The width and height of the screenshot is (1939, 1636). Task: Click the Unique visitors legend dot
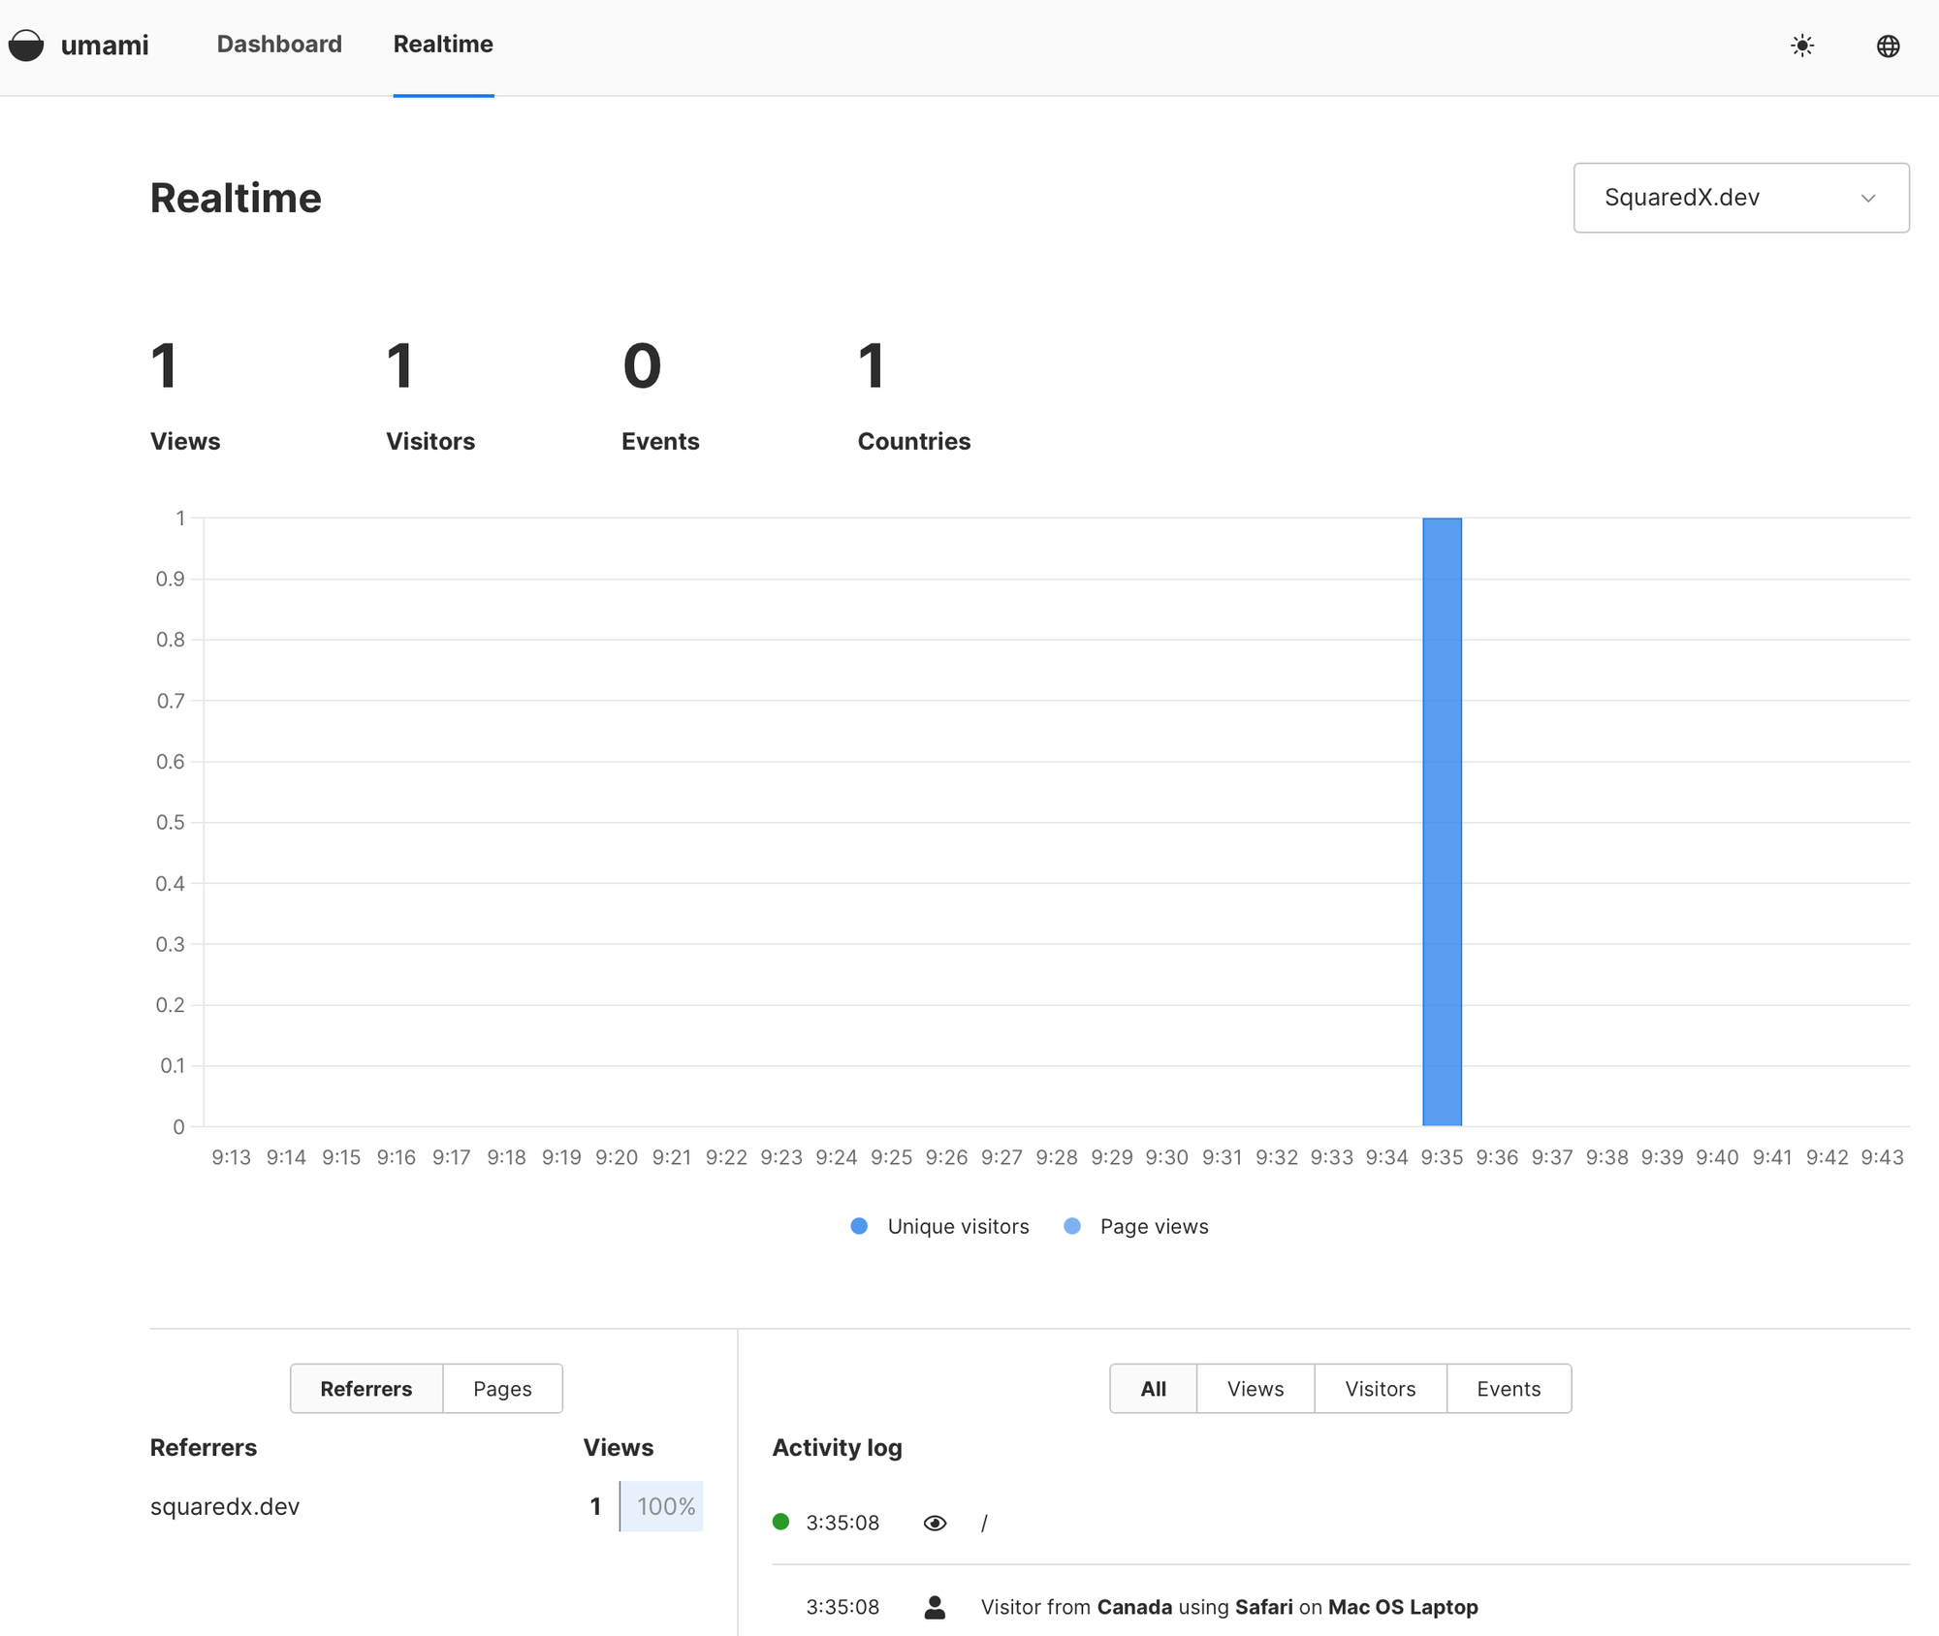(x=858, y=1226)
